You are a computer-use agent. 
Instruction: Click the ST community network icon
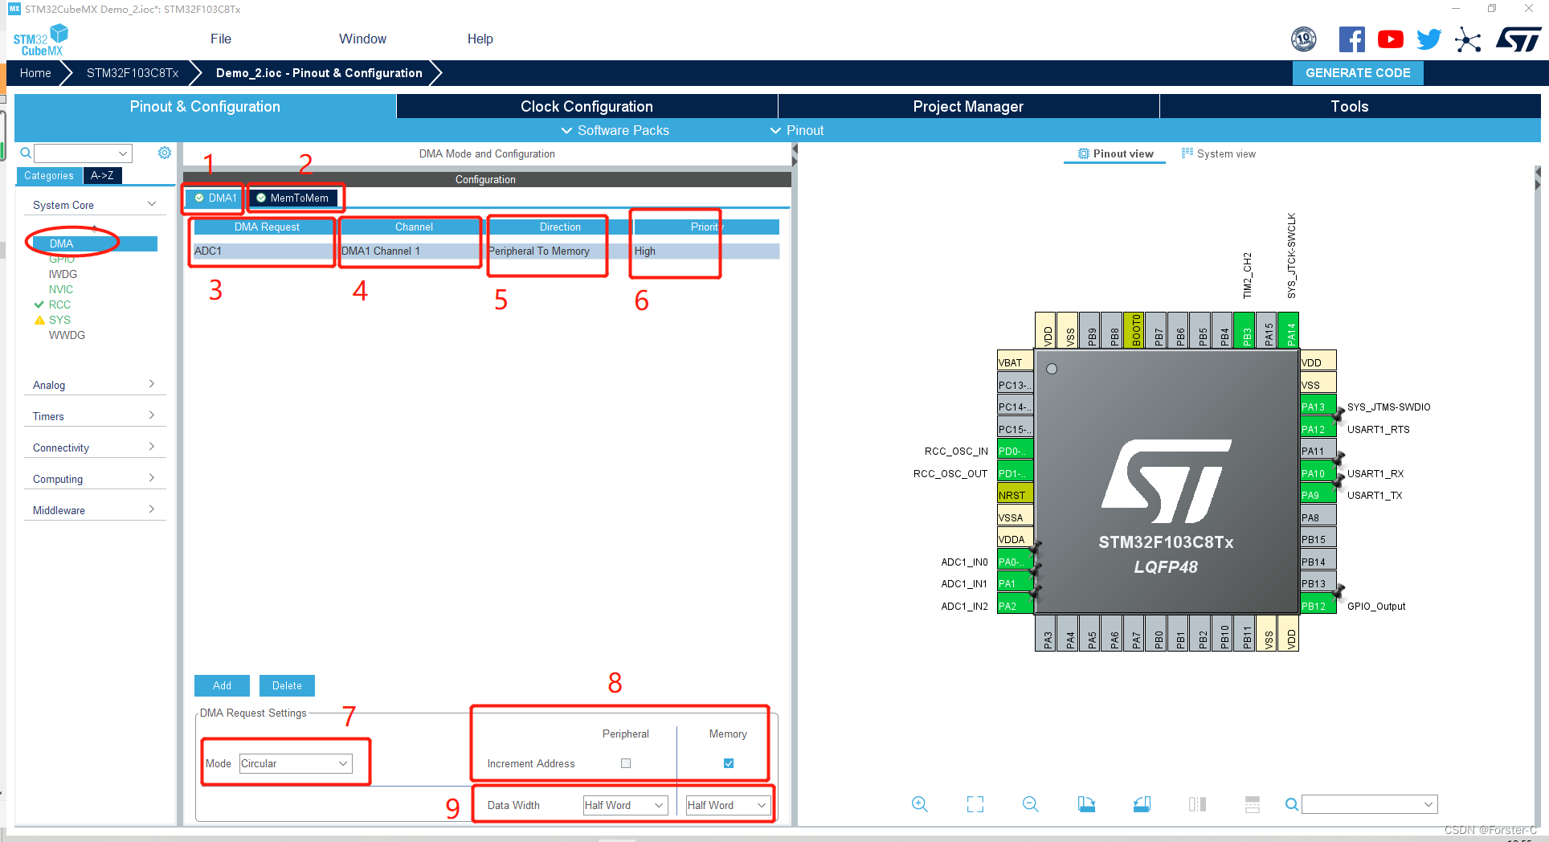pos(1468,39)
